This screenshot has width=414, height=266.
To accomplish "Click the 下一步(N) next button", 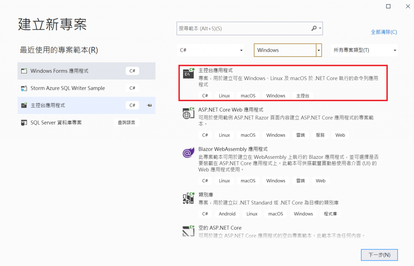I will [379, 255].
